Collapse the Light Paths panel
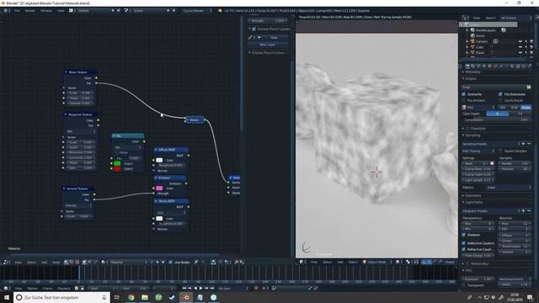539x303 pixels. 463,202
